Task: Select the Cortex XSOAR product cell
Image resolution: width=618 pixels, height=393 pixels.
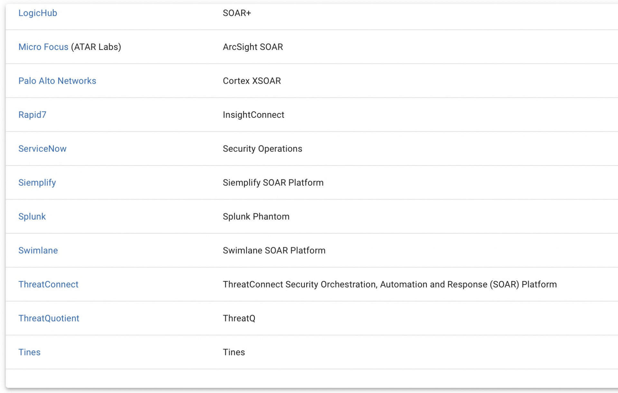Action: click(x=252, y=81)
